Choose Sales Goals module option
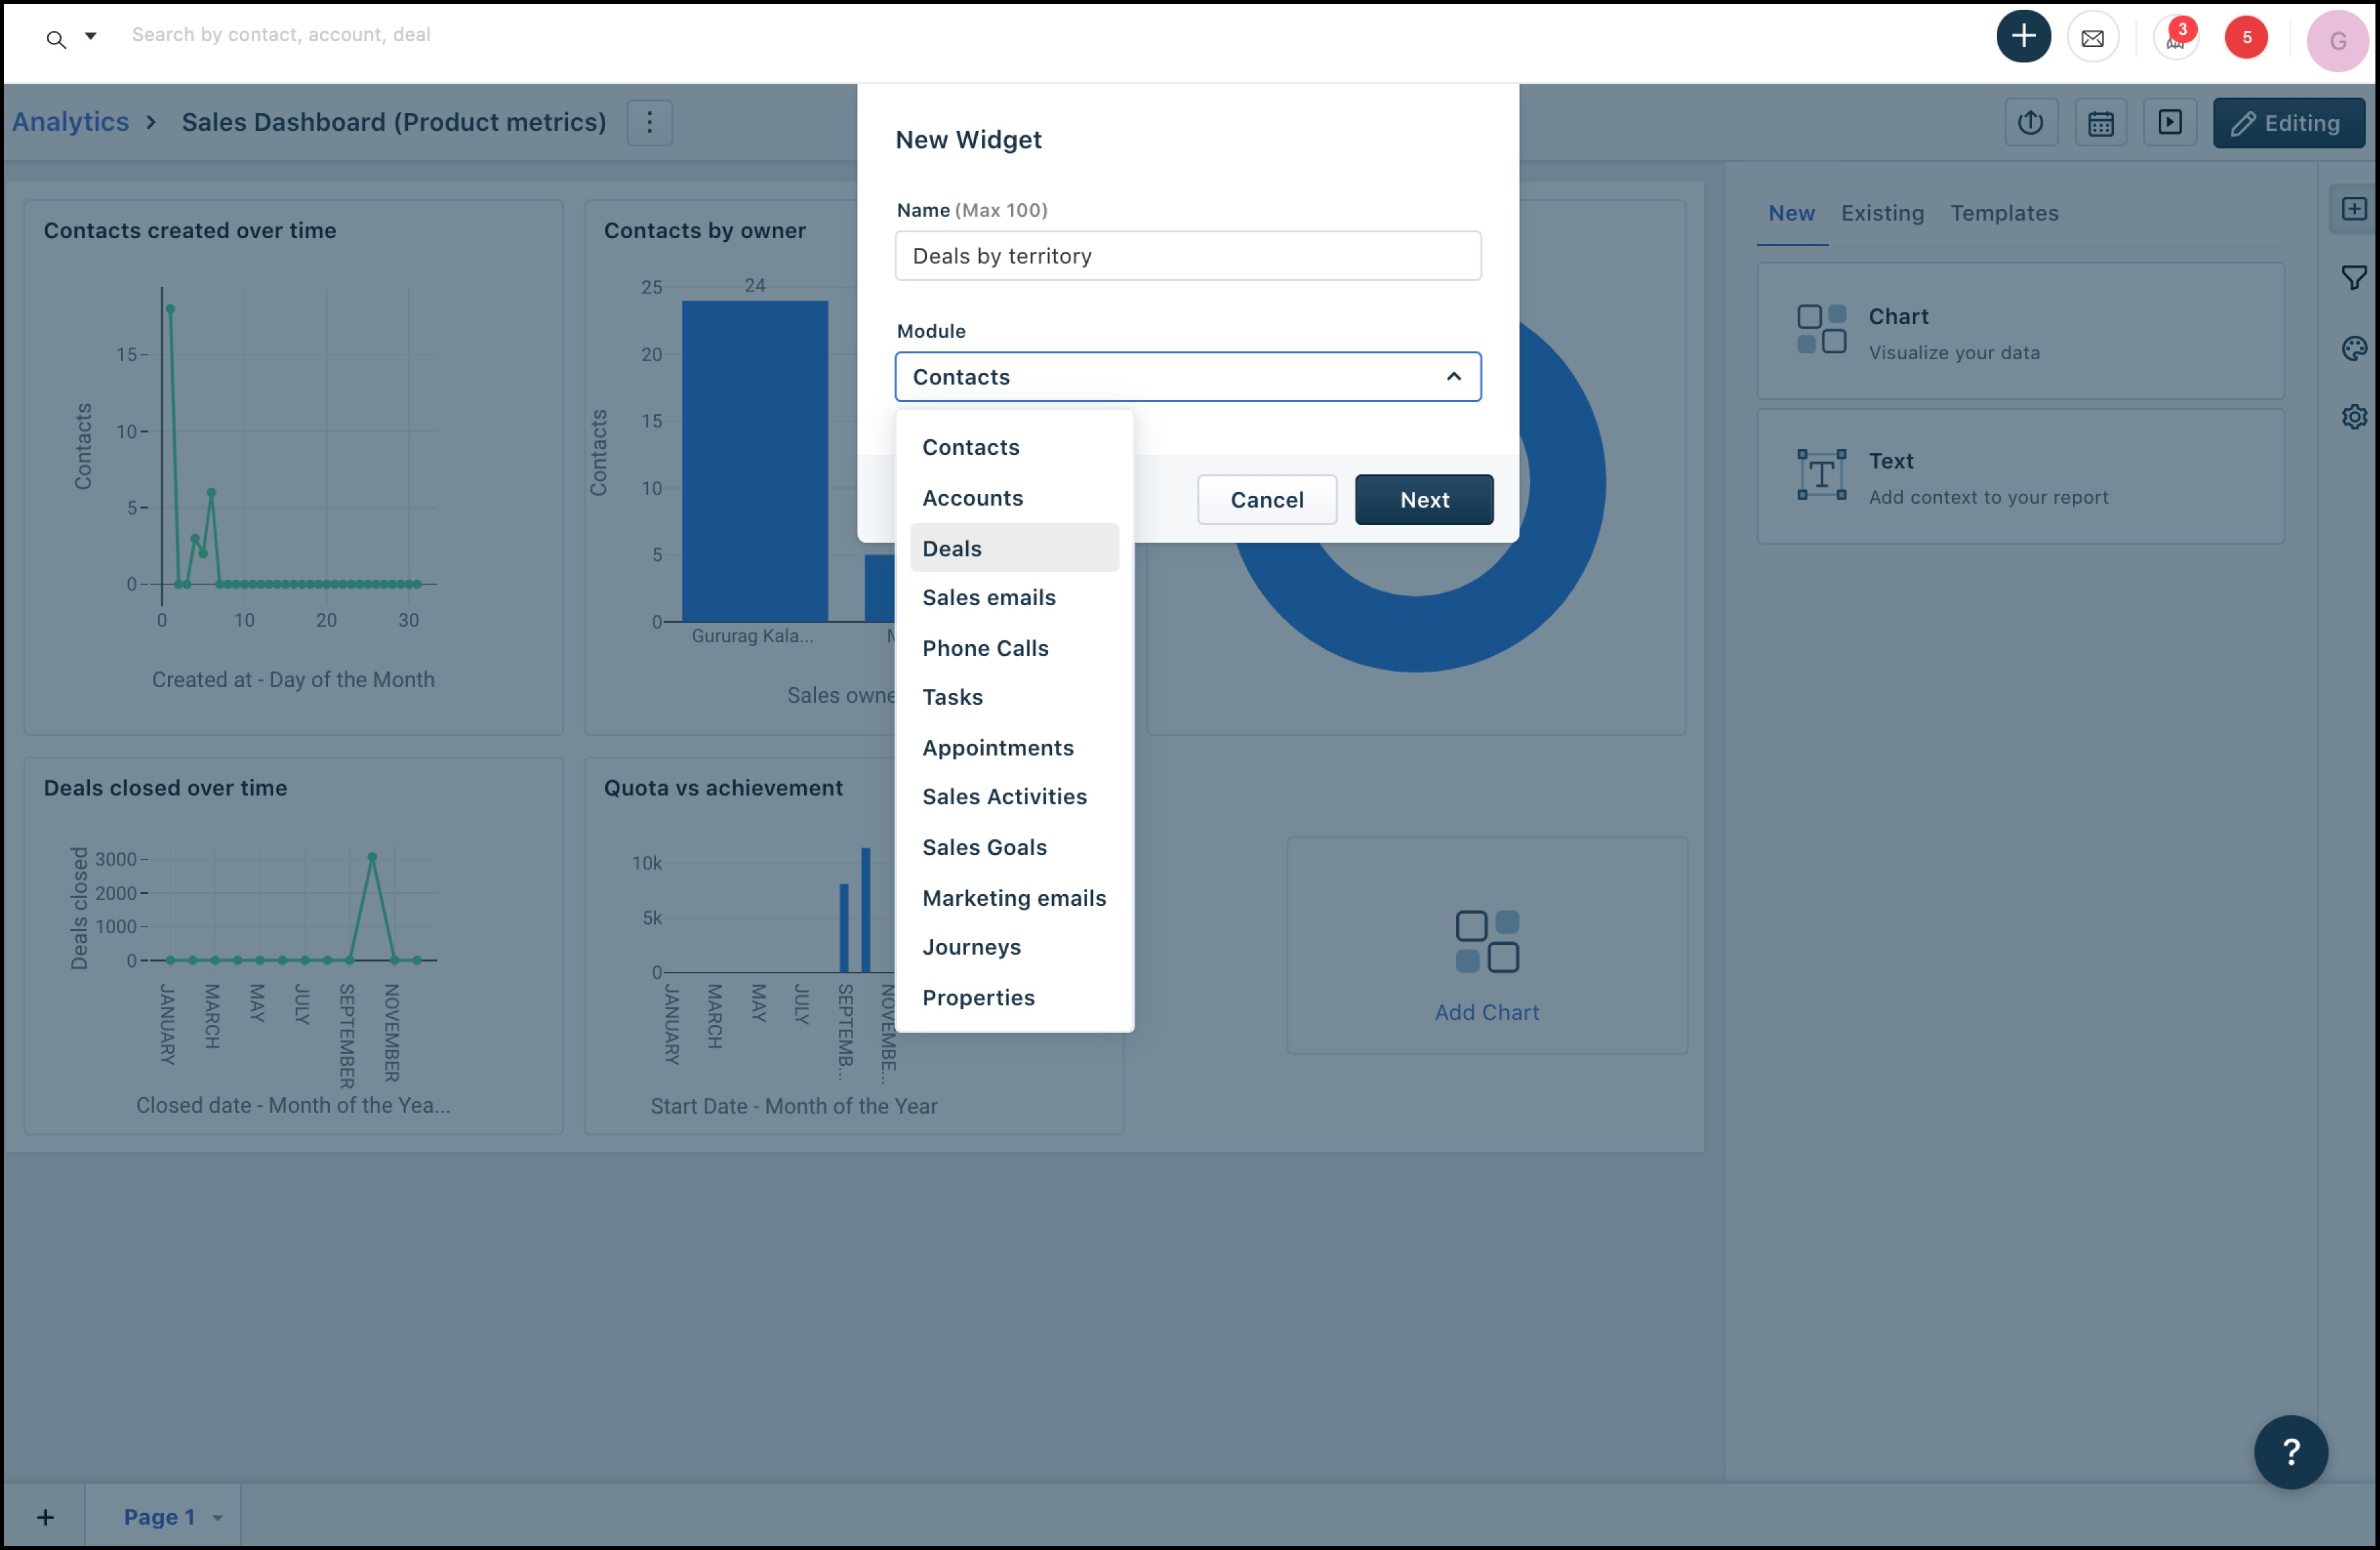The height and width of the screenshot is (1550, 2380). (x=1014, y=848)
